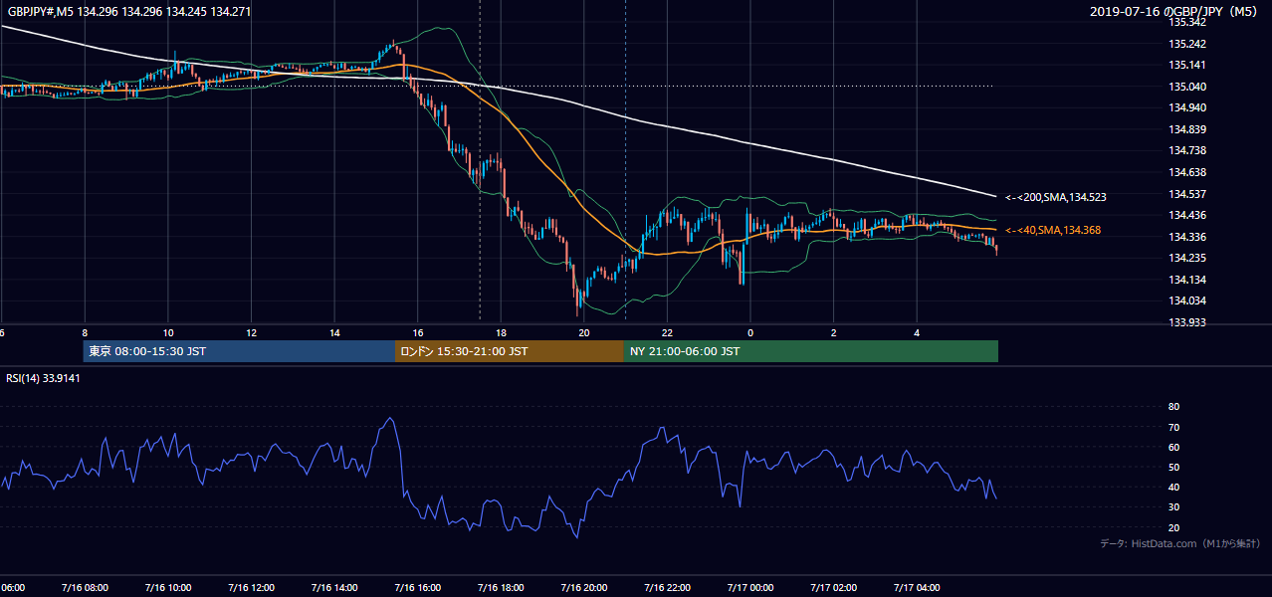
Task: Click price axis value 134.638
Action: click(1187, 172)
